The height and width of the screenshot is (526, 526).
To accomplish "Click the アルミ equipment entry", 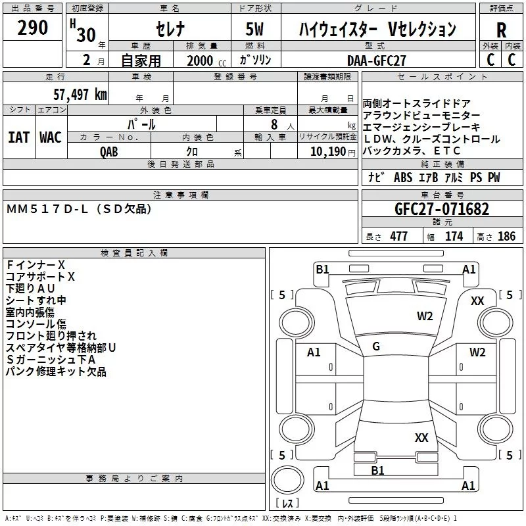I will pyautogui.click(x=454, y=178).
